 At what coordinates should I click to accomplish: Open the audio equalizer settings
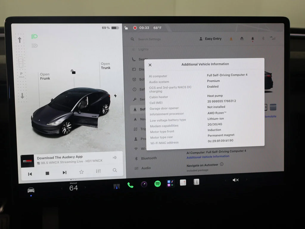(98, 171)
